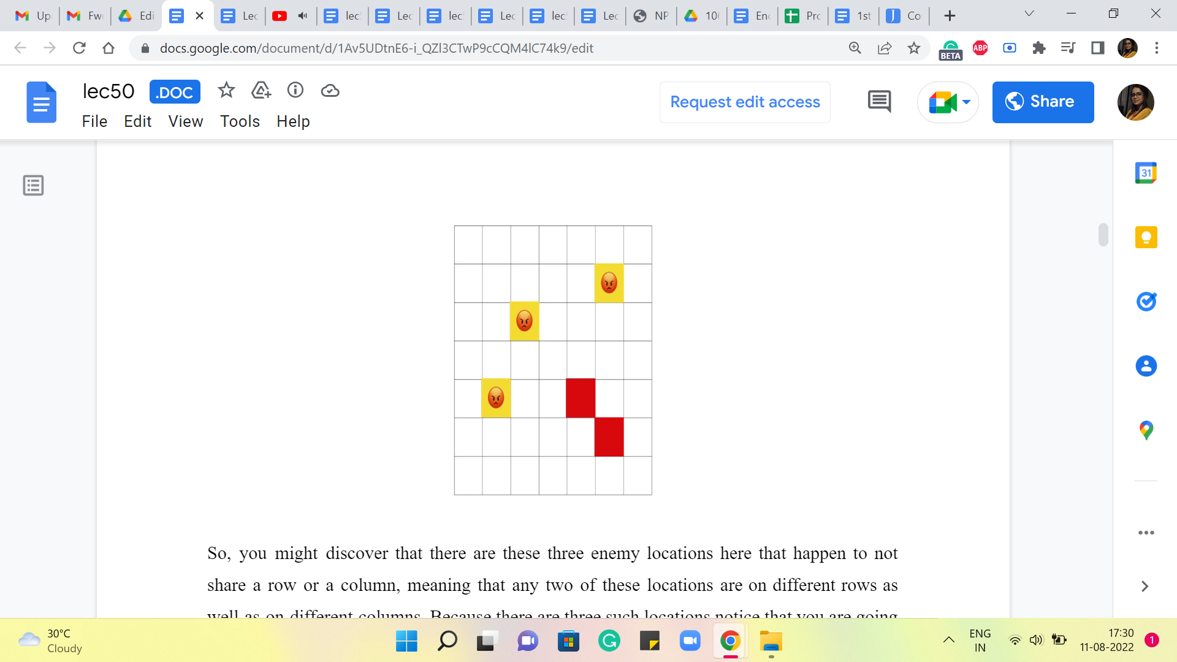This screenshot has height=662, width=1177.
Task: Expand the Google Meet dropdown
Action: (967, 102)
